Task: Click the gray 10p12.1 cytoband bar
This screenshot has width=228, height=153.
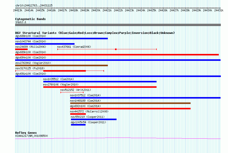Action: 118,25
